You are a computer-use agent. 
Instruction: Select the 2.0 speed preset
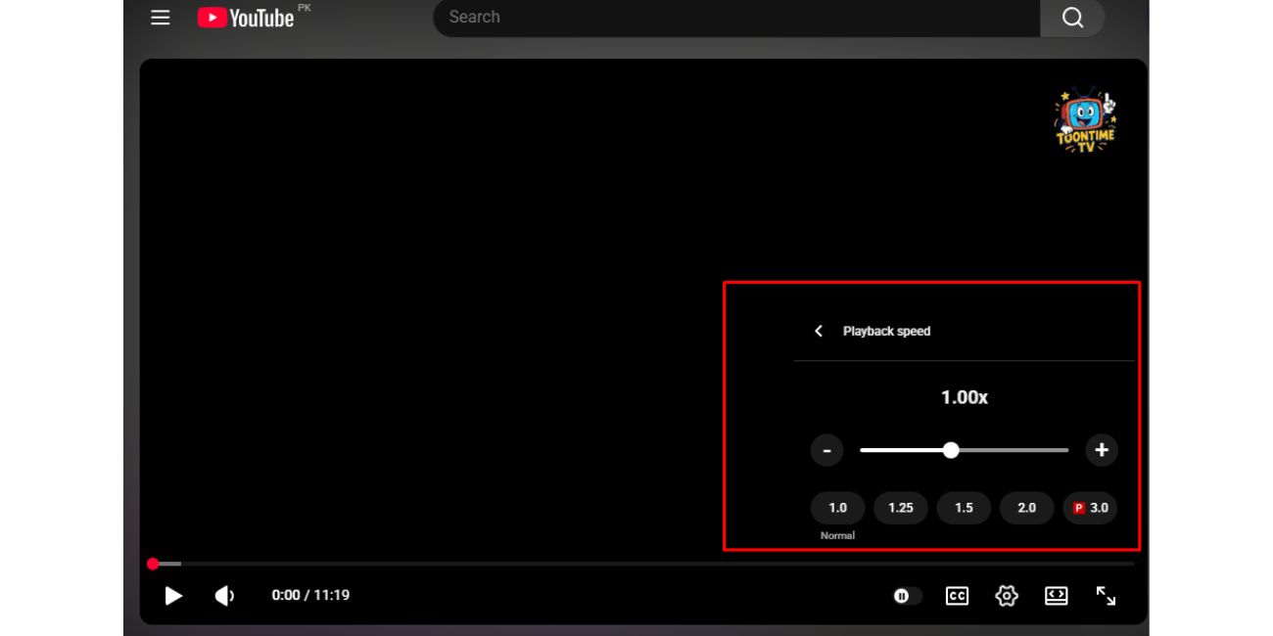click(1026, 508)
